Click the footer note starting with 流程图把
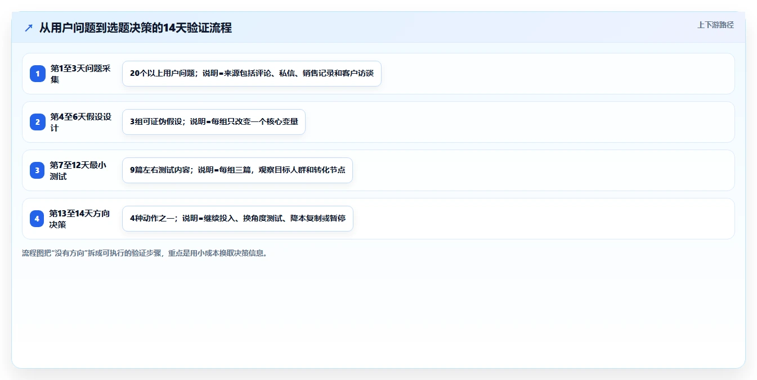Image resolution: width=757 pixels, height=380 pixels. coord(145,253)
